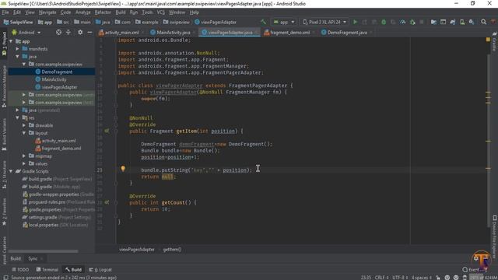This screenshot has width=498, height=280.
Task: Open the SDK Manager icon in toolbar
Action: click(472, 22)
